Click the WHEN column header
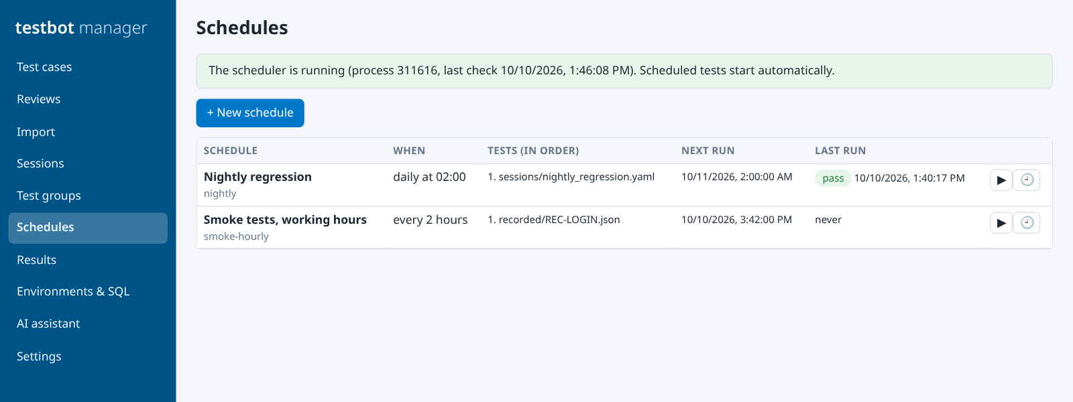This screenshot has width=1073, height=402. 409,151
